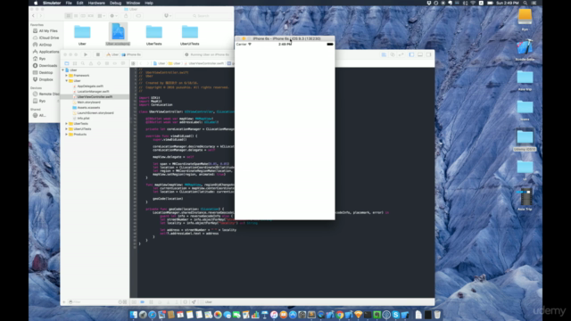Go forward in Xcode editor history
Image resolution: width=571 pixels, height=321 pixels.
pyautogui.click(x=147, y=63)
